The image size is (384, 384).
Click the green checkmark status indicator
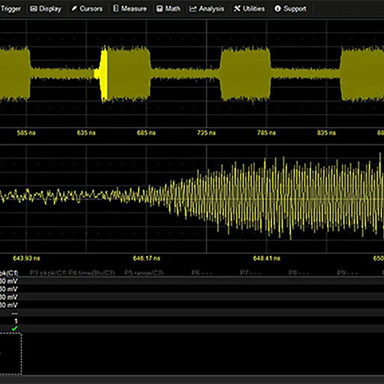pos(15,329)
